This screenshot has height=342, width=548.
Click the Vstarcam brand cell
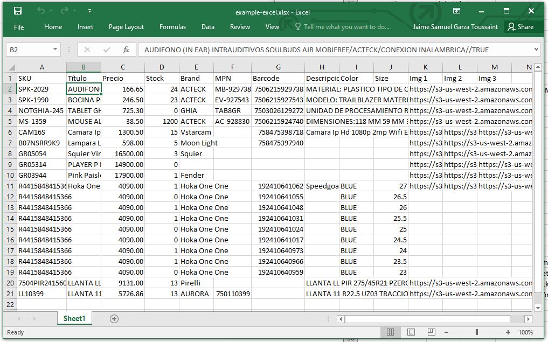[197, 132]
